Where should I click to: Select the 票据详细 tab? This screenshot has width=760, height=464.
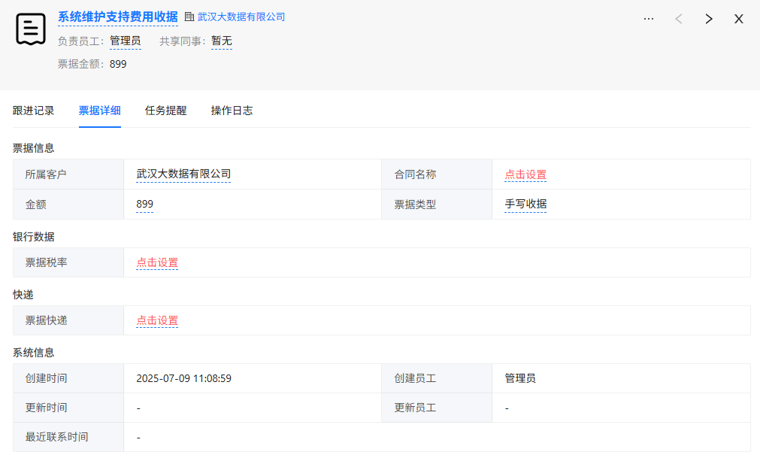[x=100, y=111]
